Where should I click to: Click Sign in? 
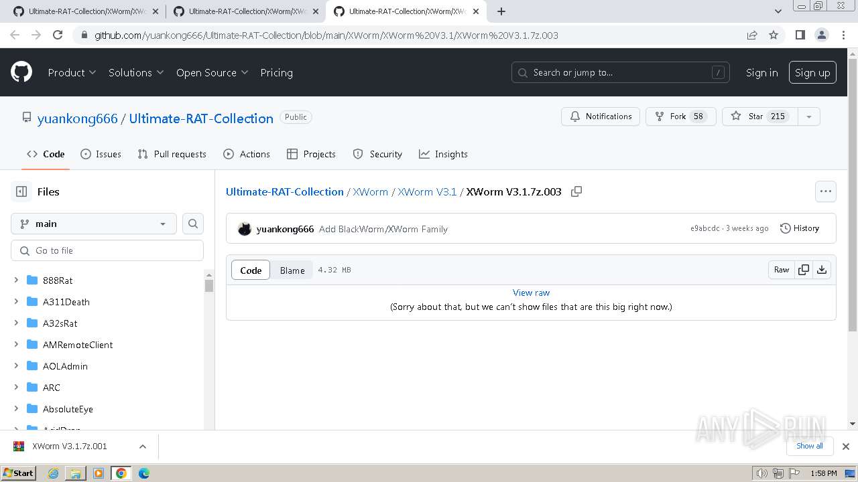762,72
